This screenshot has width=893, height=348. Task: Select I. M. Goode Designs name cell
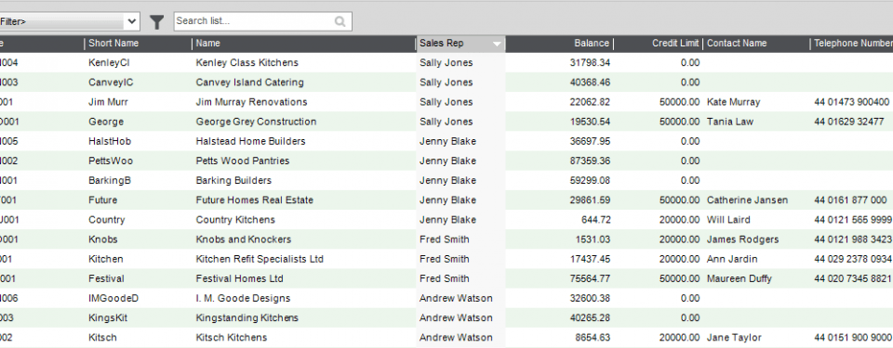[x=243, y=299]
